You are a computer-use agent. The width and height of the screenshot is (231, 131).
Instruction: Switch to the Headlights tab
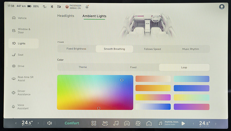[x=66, y=16]
